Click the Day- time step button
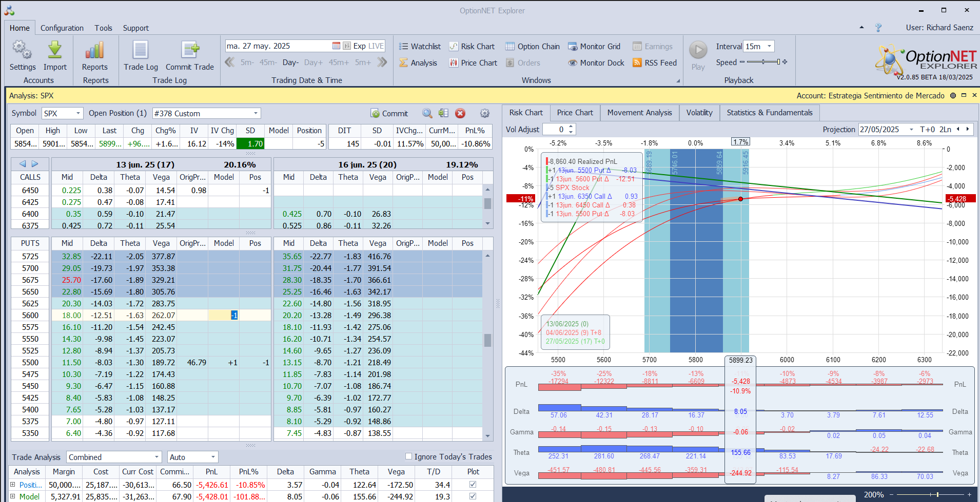The width and height of the screenshot is (980, 502). pyautogui.click(x=290, y=62)
